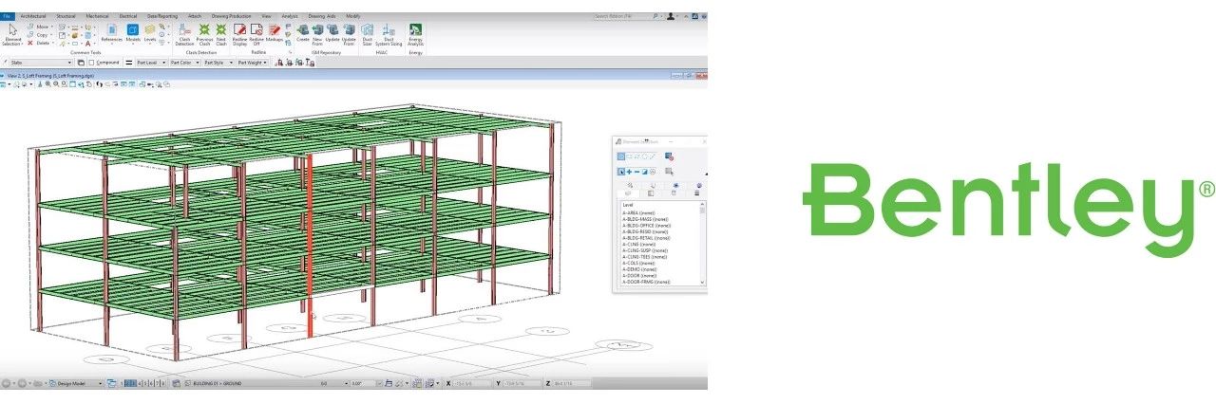Select A-CLNG-SUSP level in the list
Image resolution: width=1216 pixels, height=404 pixels.
643,250
